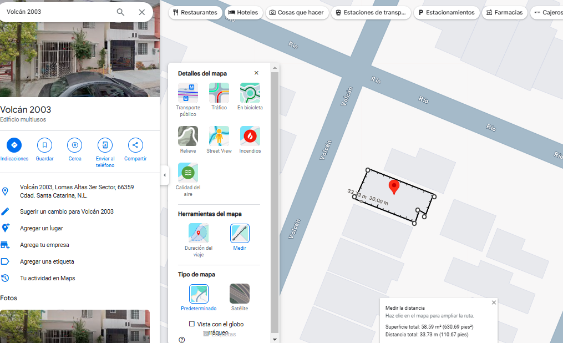The width and height of the screenshot is (563, 343).
Task: Click the Edificio multiusos subtitle
Action: click(x=23, y=119)
